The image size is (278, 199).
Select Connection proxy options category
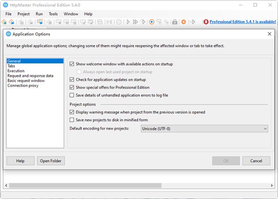(x=23, y=86)
